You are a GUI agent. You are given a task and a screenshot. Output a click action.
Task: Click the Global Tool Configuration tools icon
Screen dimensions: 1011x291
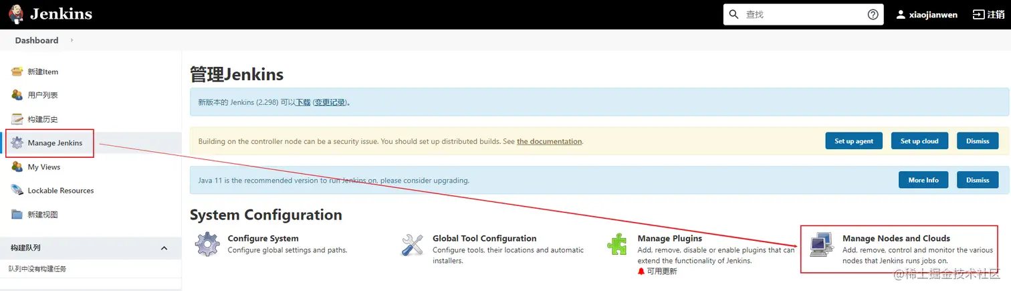(413, 244)
